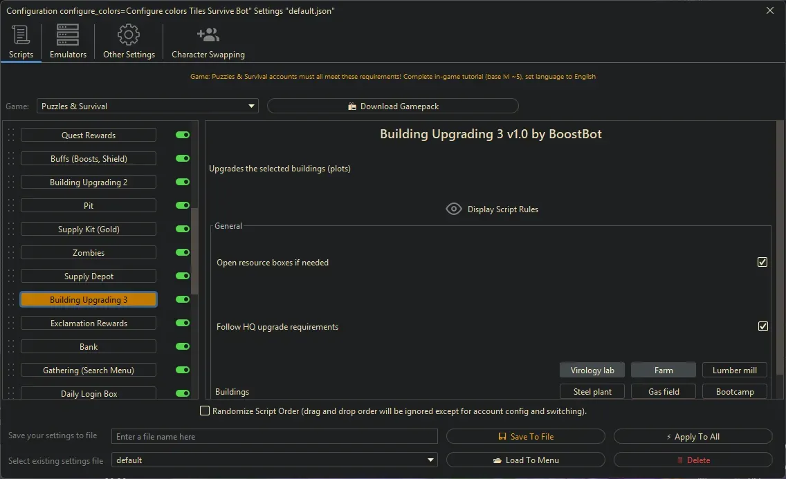Screen dimensions: 786x479
Task: Select the Virology lab building
Action: tap(592, 369)
